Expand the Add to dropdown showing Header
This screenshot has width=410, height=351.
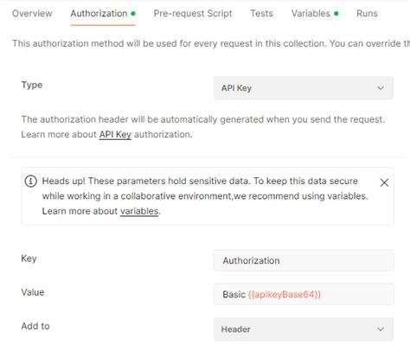pos(304,329)
